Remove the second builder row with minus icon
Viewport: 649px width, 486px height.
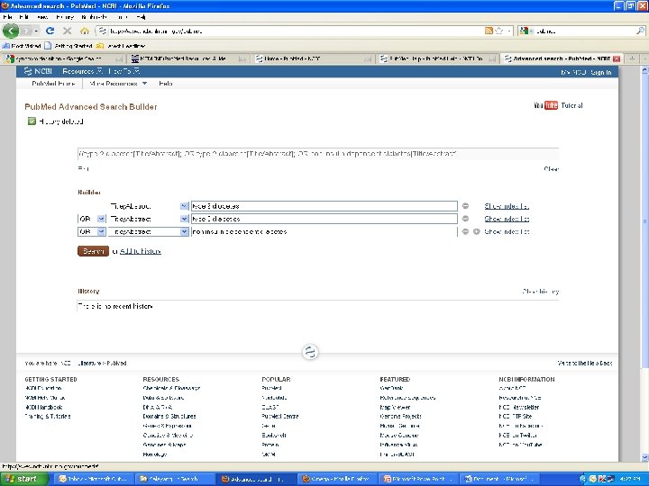click(465, 219)
